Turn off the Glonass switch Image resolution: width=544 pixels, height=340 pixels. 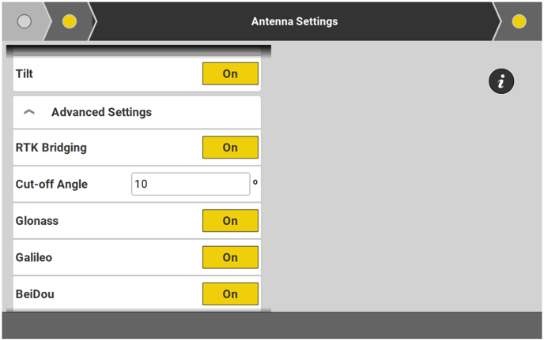pyautogui.click(x=230, y=221)
